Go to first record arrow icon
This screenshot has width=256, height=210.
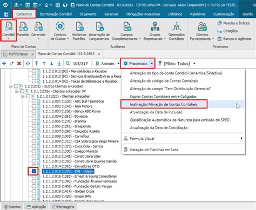[x=37, y=64]
